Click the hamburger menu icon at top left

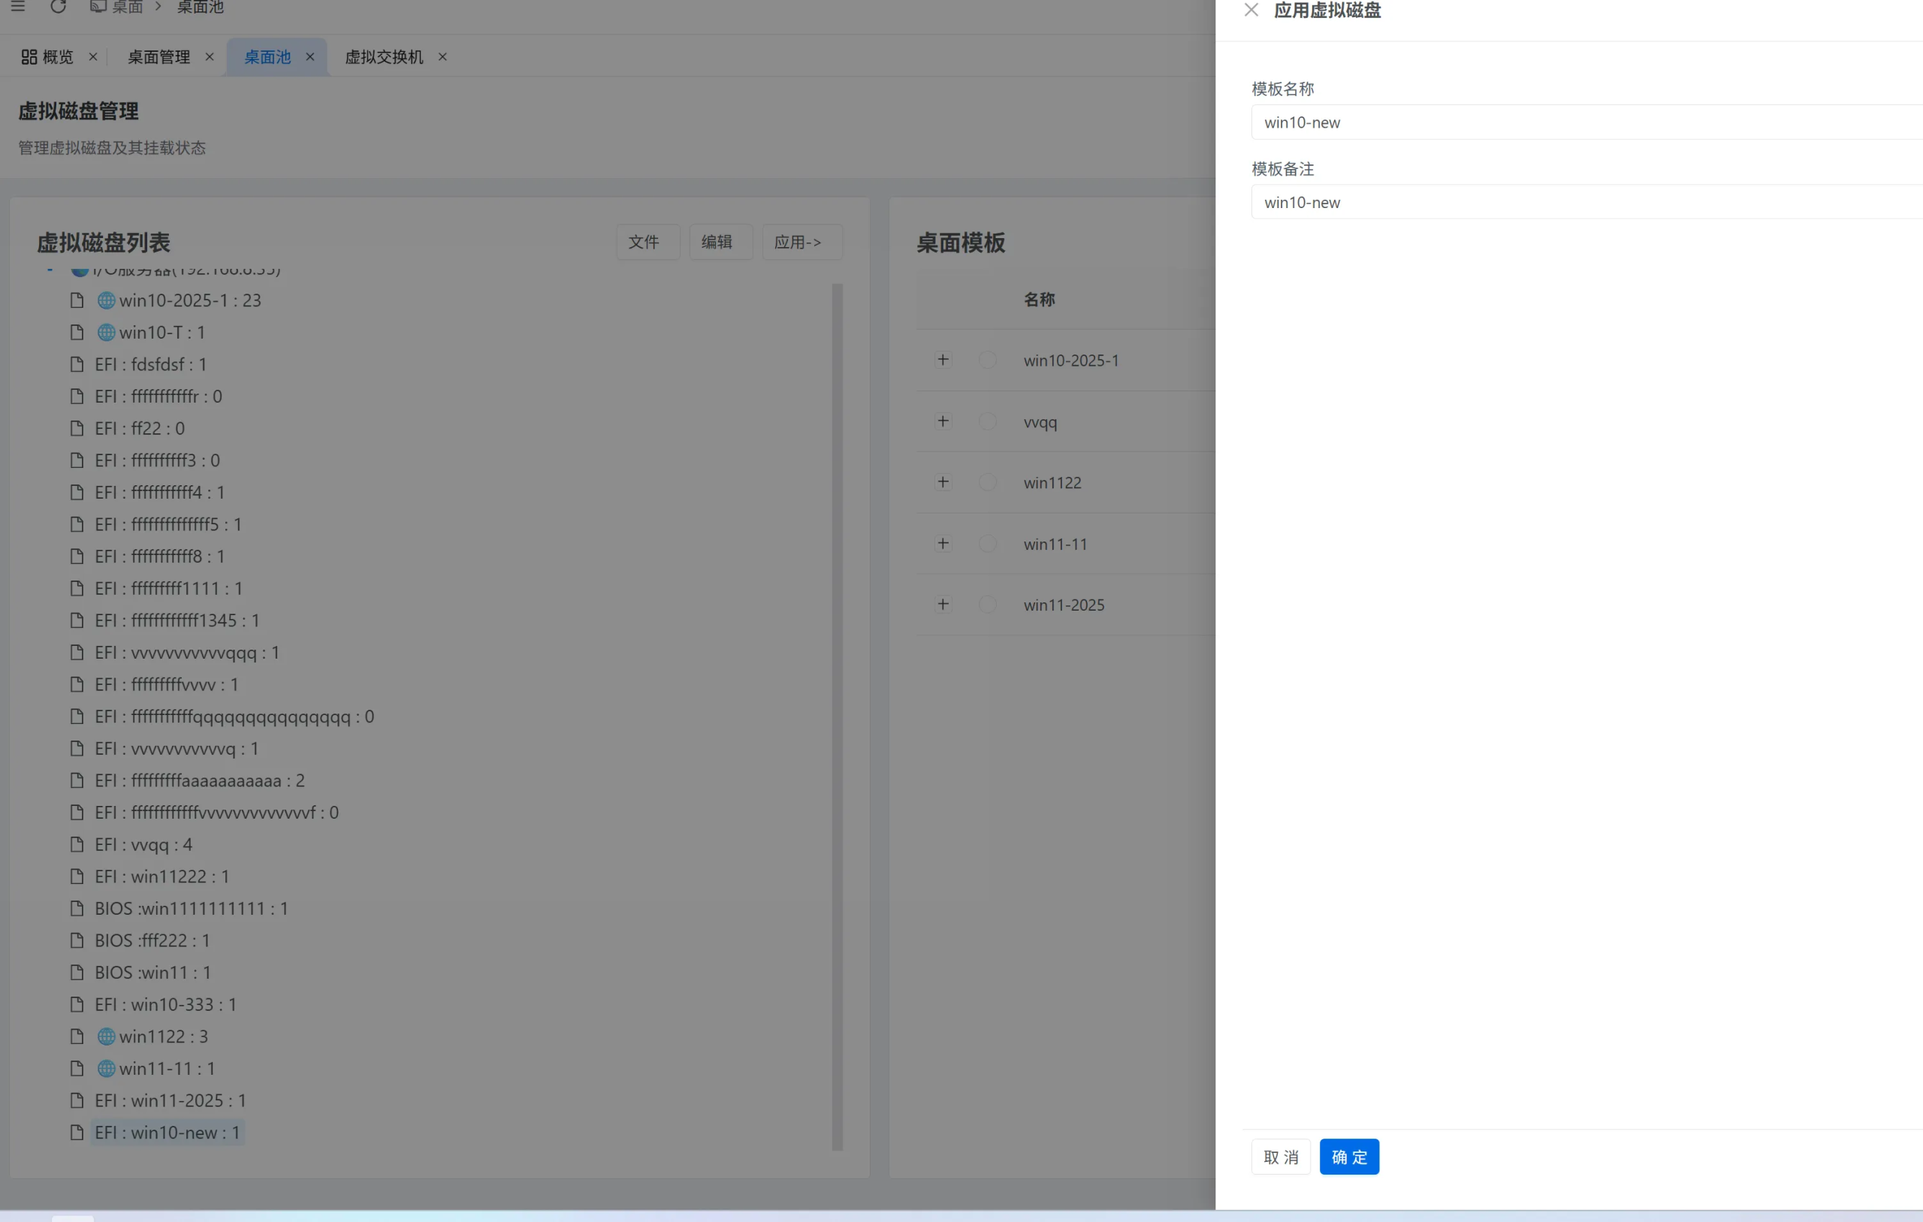pyautogui.click(x=17, y=8)
